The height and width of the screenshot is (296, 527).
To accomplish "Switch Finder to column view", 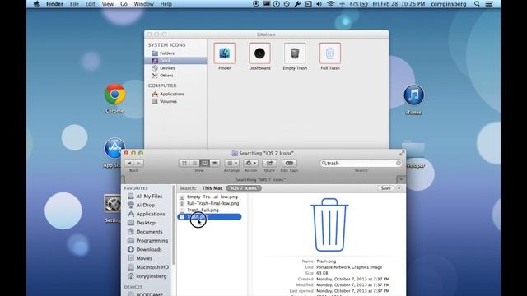I will point(204,163).
